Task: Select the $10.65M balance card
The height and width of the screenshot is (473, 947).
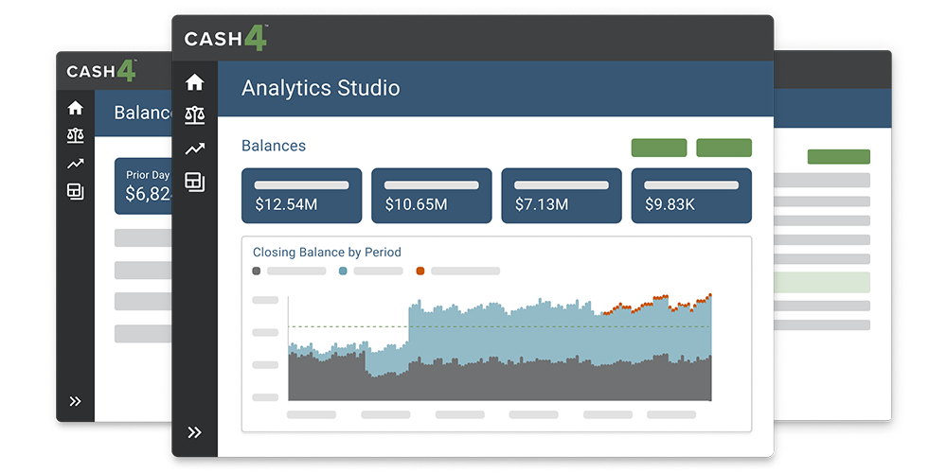Action: click(x=431, y=196)
